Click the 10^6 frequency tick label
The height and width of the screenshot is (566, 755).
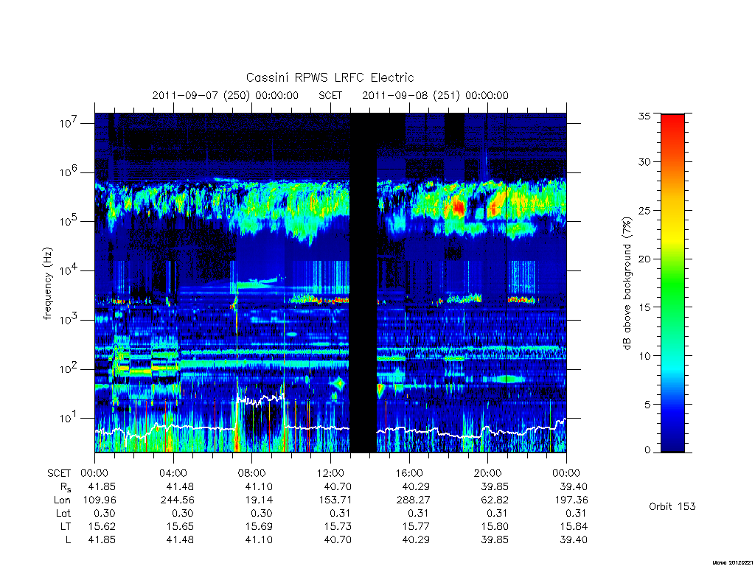coord(69,172)
